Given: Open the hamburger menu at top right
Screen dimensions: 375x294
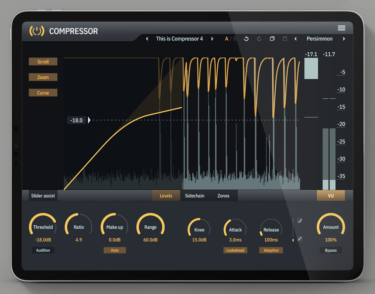Looking at the screenshot, I should coord(342,28).
